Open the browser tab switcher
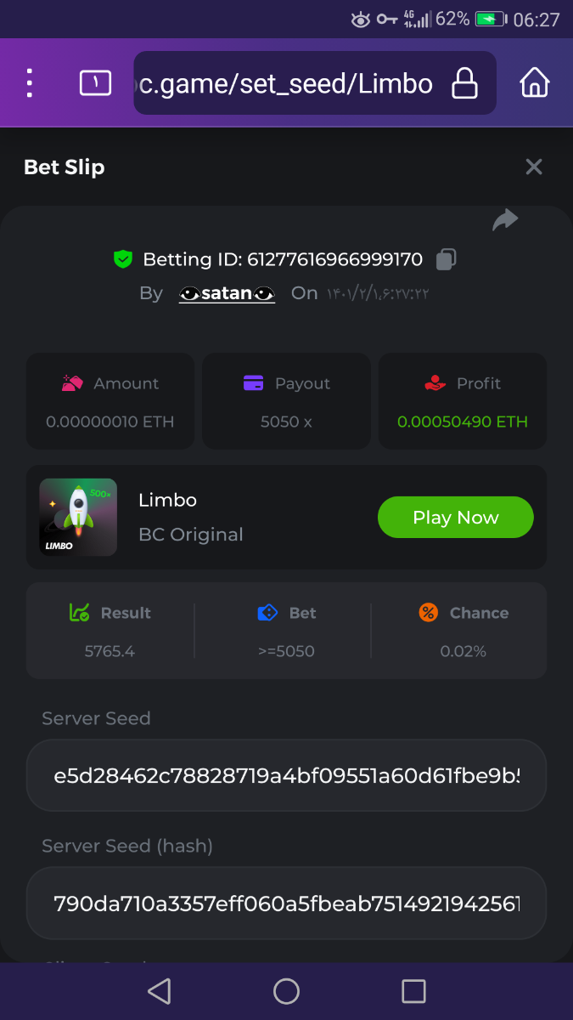 pyautogui.click(x=95, y=83)
